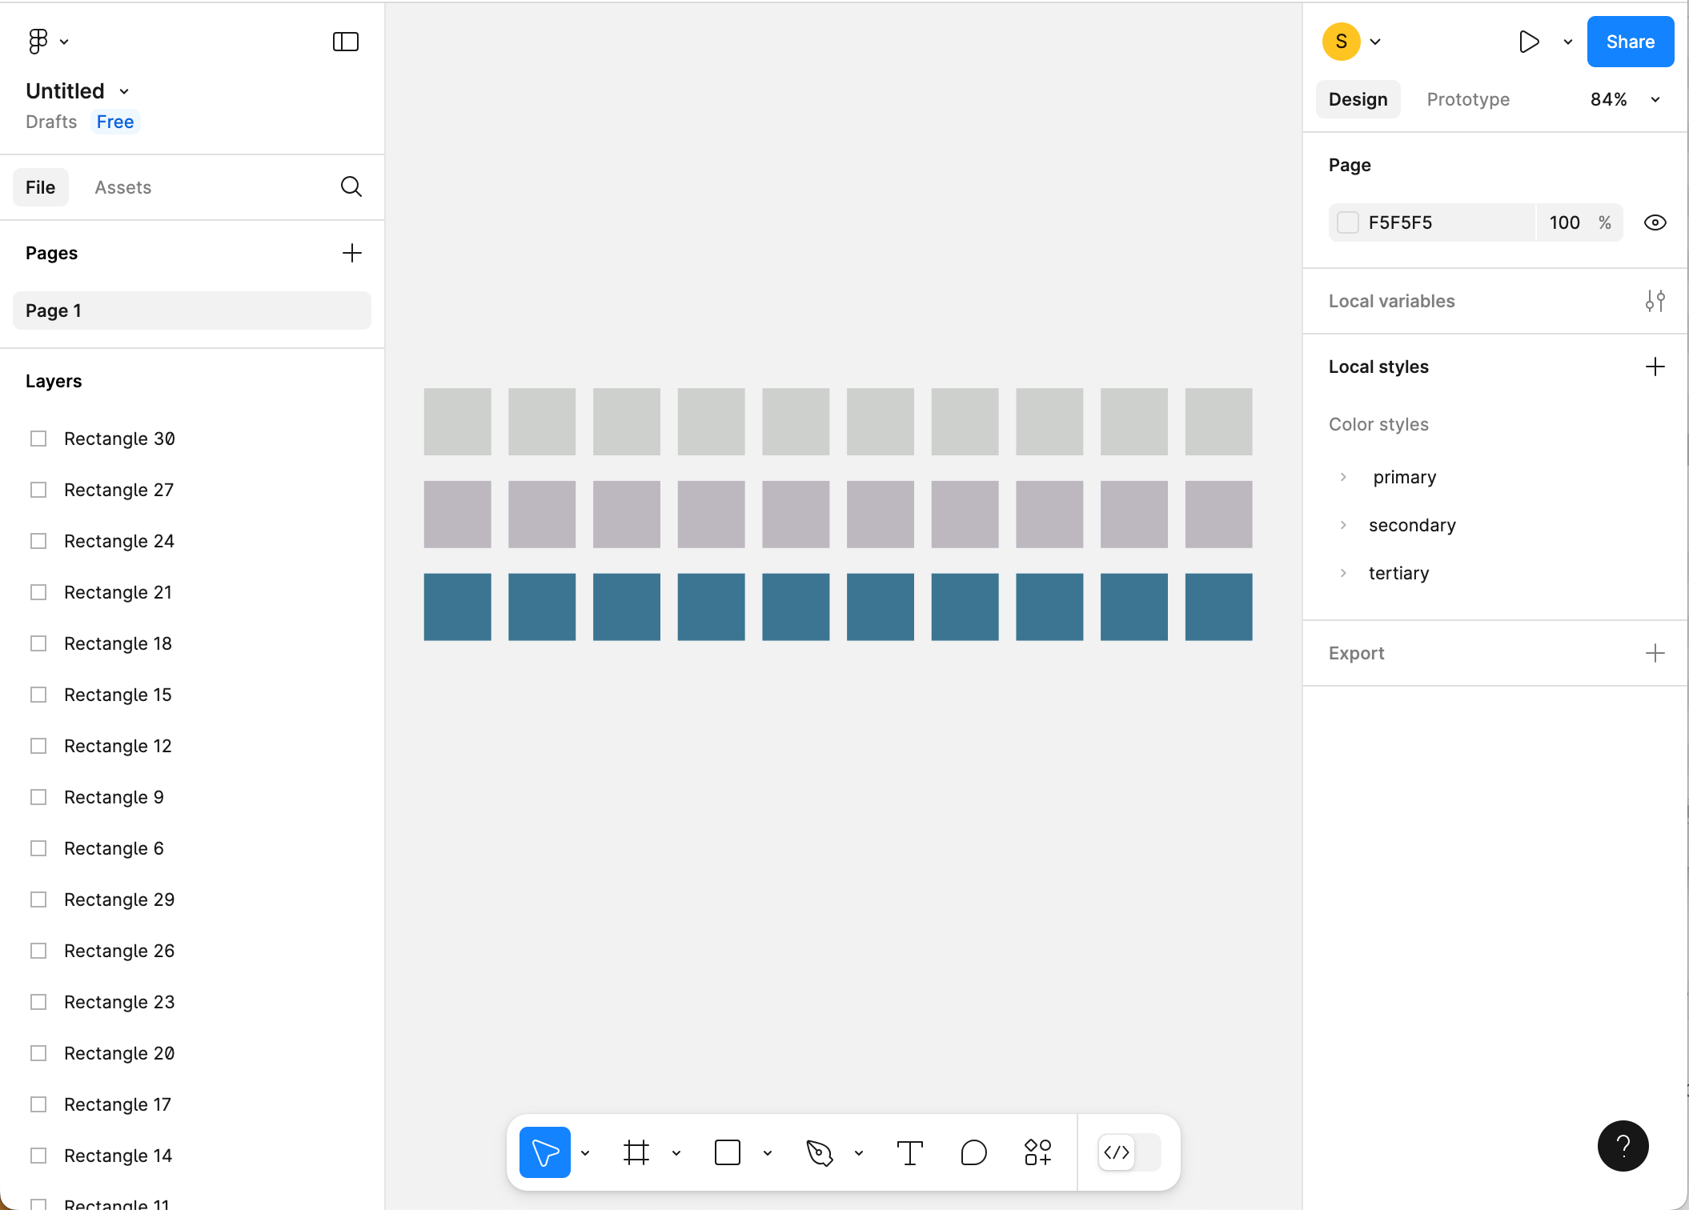Toggle page background visibility eye
The image size is (1689, 1210).
click(1655, 222)
